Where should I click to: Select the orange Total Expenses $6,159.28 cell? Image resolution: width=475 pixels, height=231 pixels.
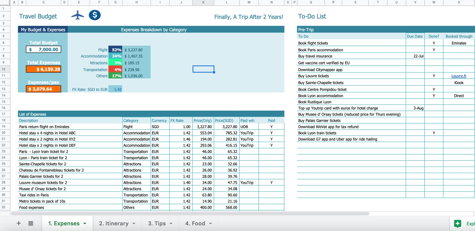[x=43, y=69]
